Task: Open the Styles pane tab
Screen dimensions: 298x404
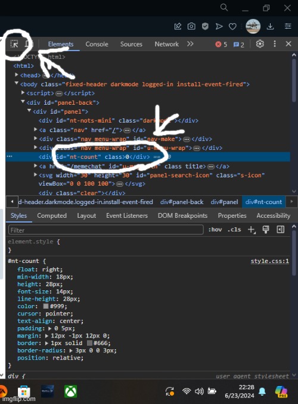Action: 18,215
